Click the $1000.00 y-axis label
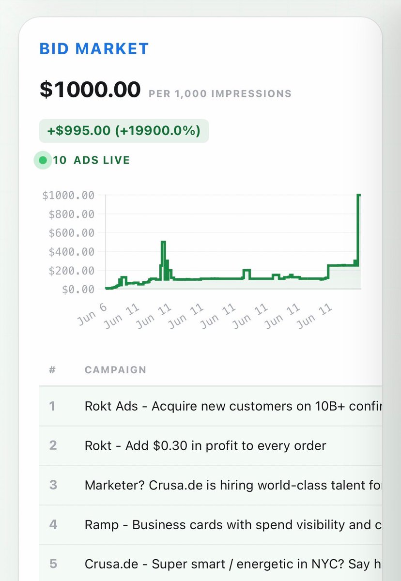The image size is (401, 581). pos(68,195)
